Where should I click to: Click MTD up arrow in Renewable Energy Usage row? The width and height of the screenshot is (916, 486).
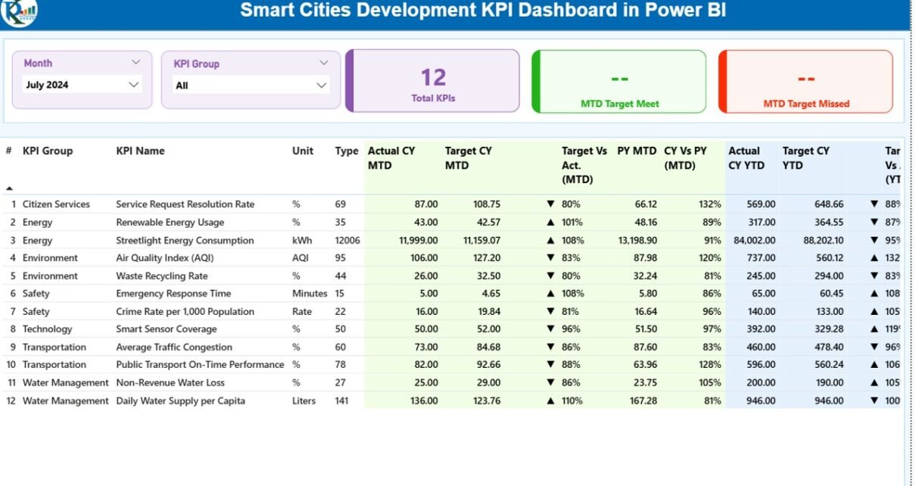coord(550,223)
